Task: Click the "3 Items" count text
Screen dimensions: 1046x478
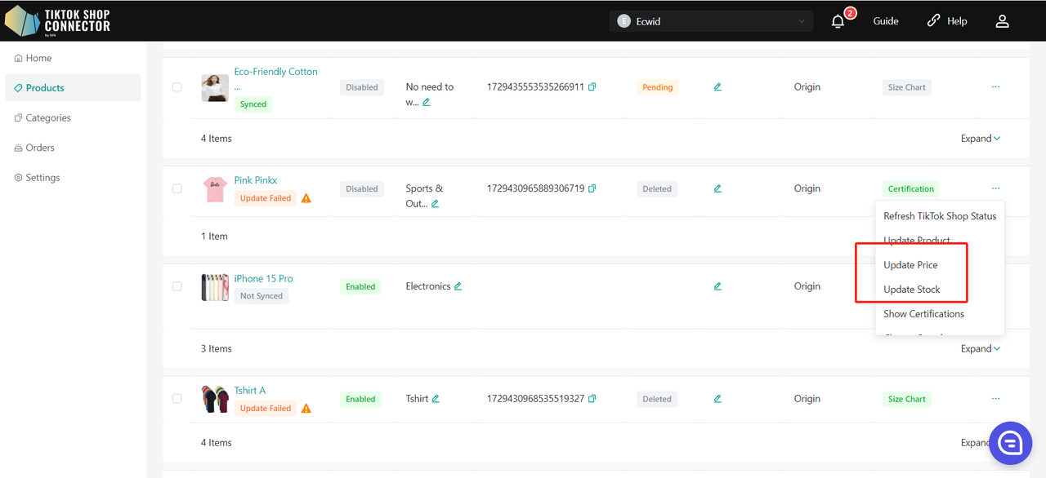Action: pyautogui.click(x=217, y=348)
